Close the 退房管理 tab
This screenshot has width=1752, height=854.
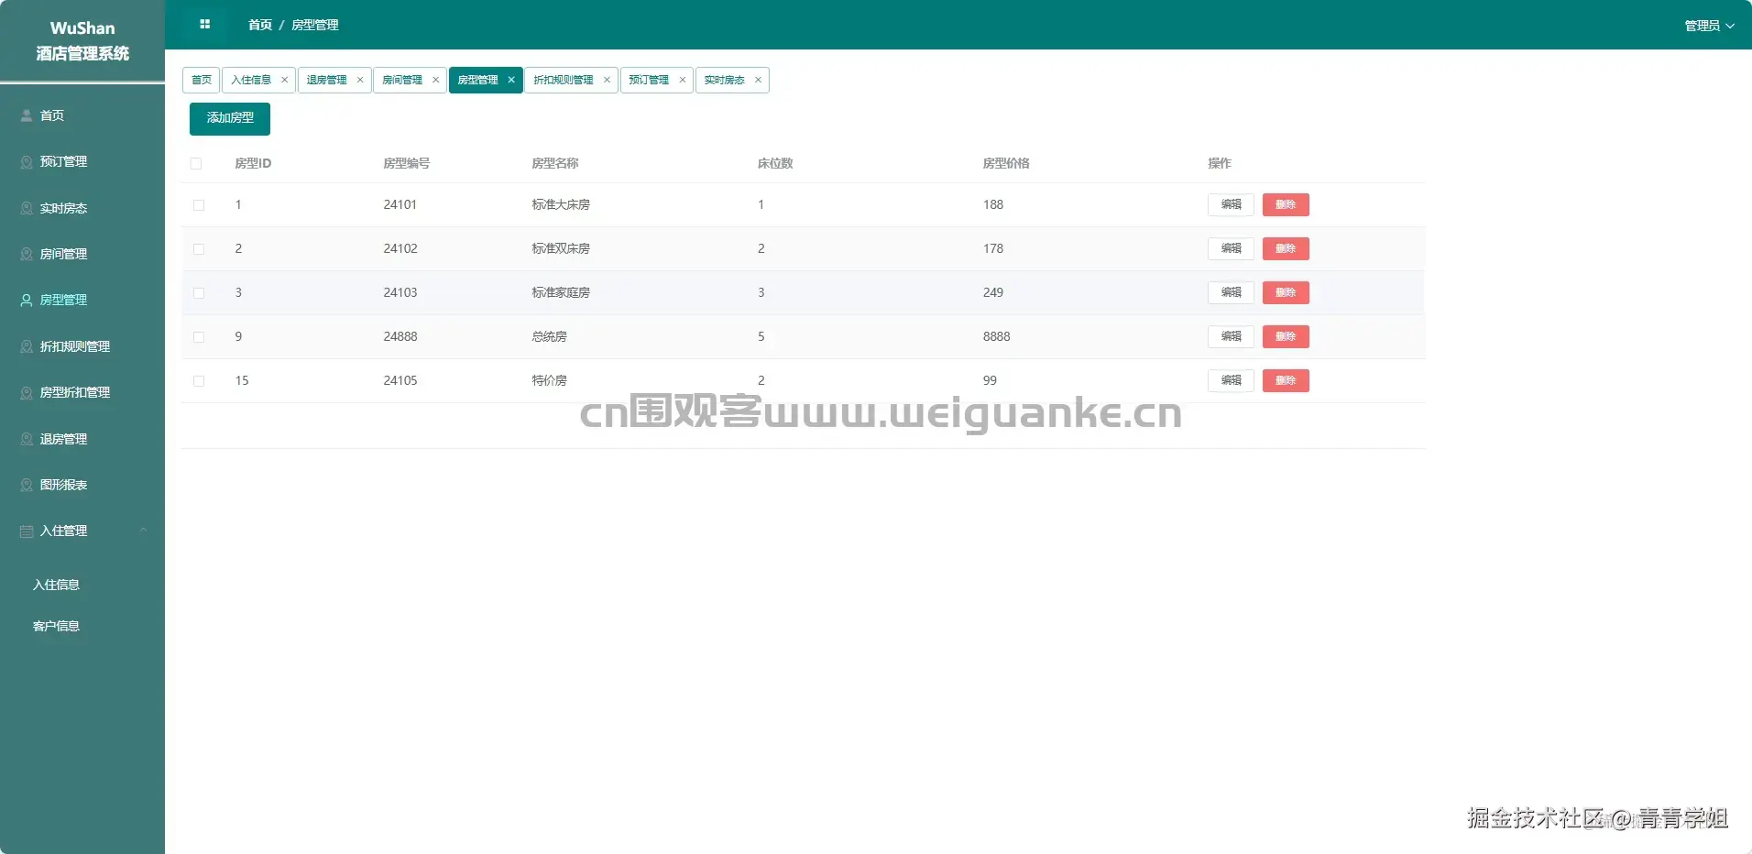[360, 80]
